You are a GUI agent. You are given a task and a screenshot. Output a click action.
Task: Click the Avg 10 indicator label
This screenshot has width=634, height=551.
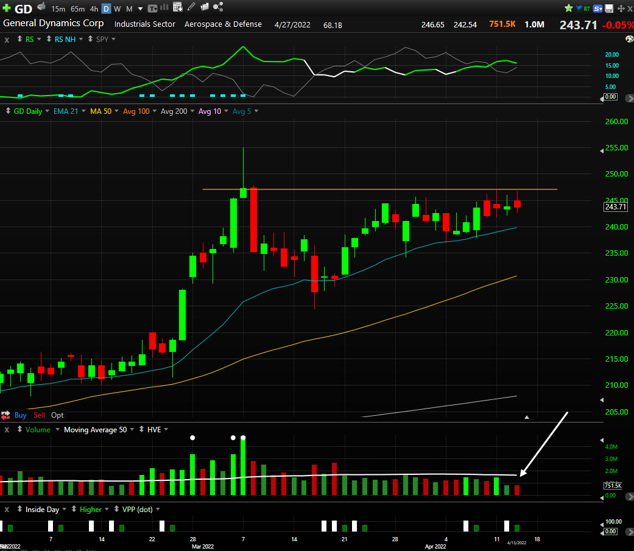click(210, 111)
